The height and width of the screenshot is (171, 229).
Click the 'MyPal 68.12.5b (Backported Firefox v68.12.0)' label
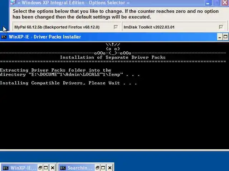pyautogui.click(x=57, y=27)
